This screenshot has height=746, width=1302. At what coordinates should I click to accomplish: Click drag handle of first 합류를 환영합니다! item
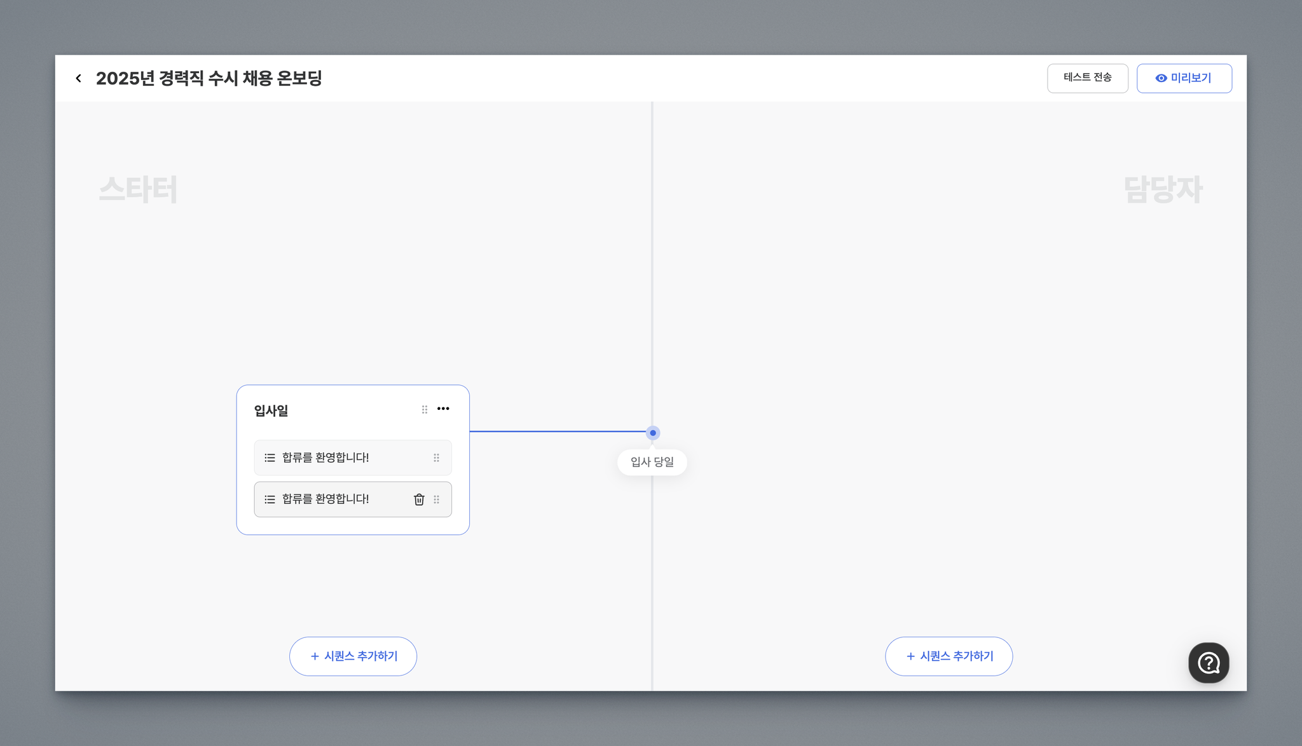(436, 458)
